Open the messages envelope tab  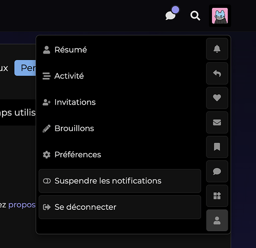click(217, 123)
